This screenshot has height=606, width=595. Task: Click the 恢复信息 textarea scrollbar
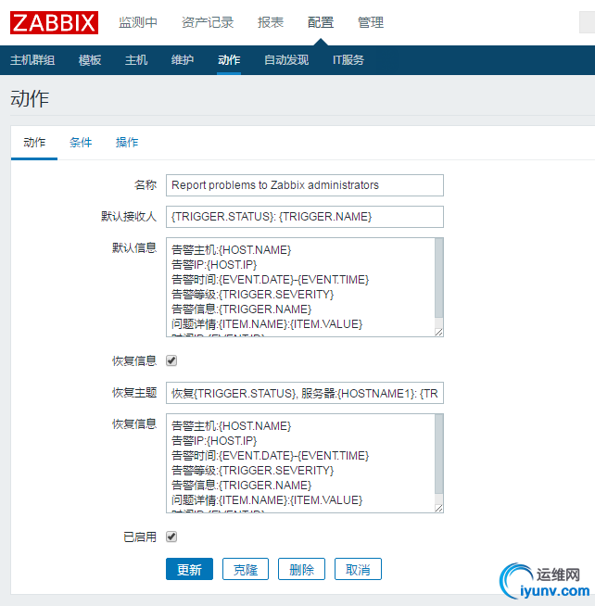pos(438,454)
